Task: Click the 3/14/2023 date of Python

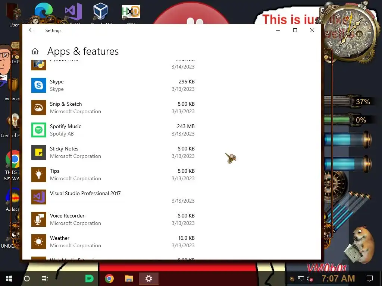Action: (183, 67)
